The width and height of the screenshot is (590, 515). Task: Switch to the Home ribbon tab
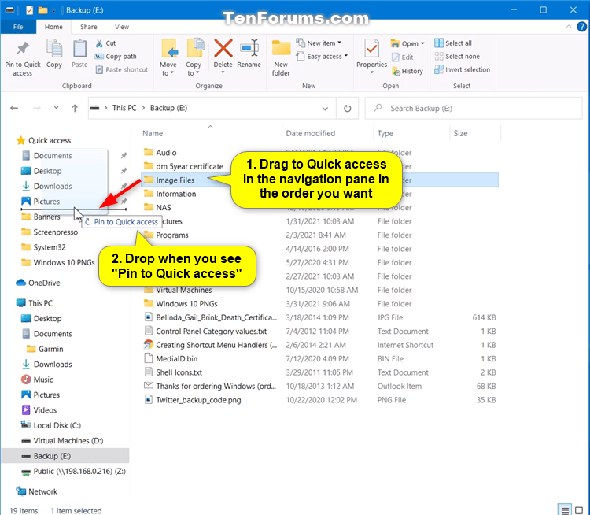[x=53, y=27]
